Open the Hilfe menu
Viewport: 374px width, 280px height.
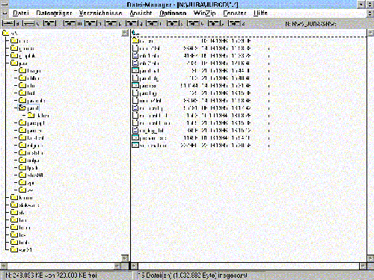[x=260, y=13]
